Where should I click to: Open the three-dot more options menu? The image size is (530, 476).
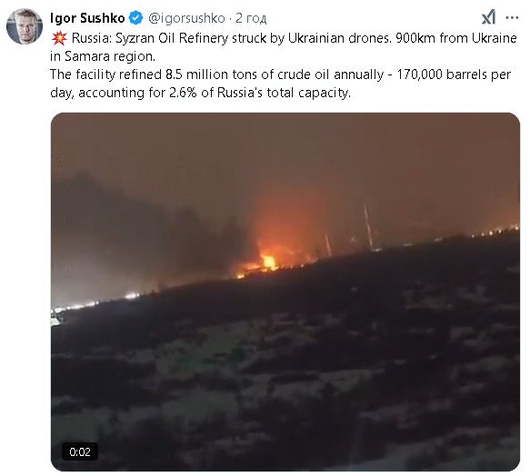(x=512, y=17)
